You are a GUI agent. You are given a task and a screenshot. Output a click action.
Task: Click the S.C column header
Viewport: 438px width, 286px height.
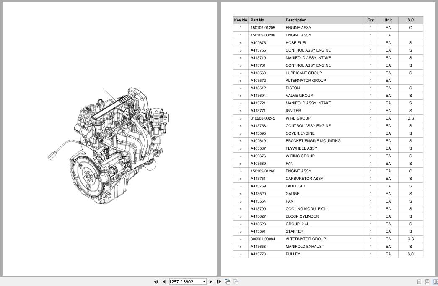coord(410,20)
